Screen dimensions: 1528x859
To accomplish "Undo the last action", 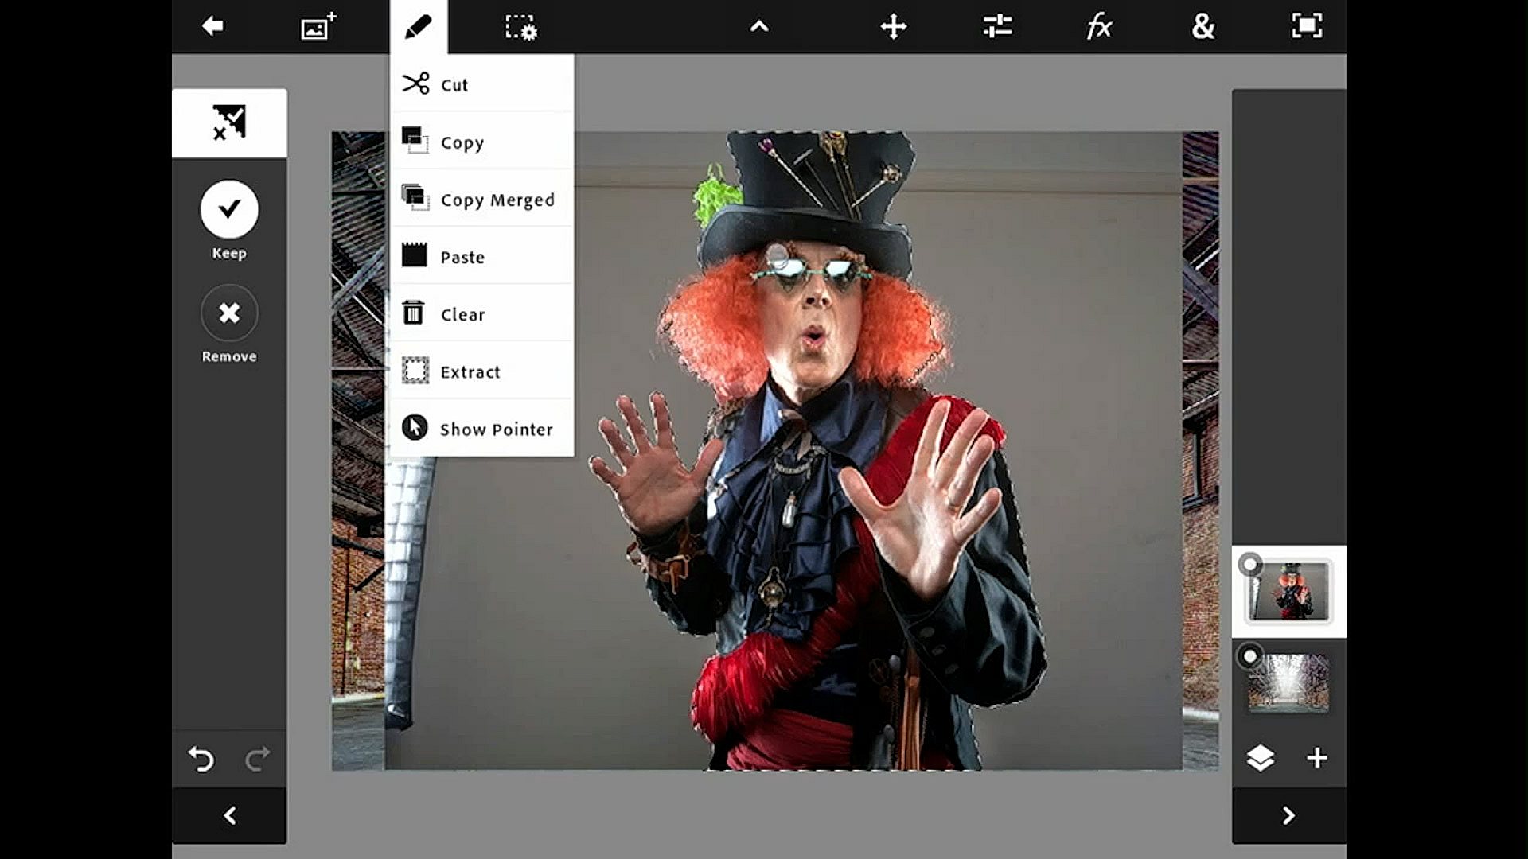I will 201,759.
